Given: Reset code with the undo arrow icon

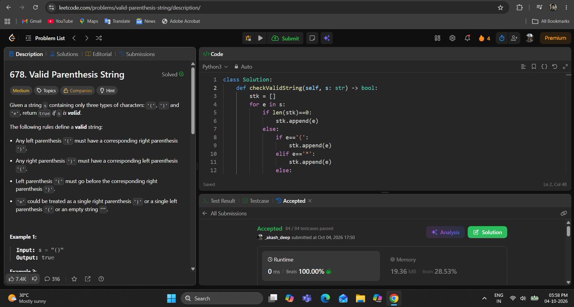Looking at the screenshot, I should point(554,66).
